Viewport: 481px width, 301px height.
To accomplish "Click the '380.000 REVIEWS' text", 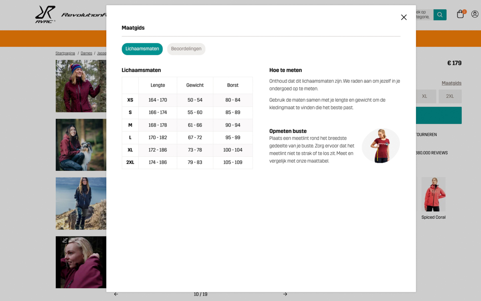I will [x=432, y=153].
